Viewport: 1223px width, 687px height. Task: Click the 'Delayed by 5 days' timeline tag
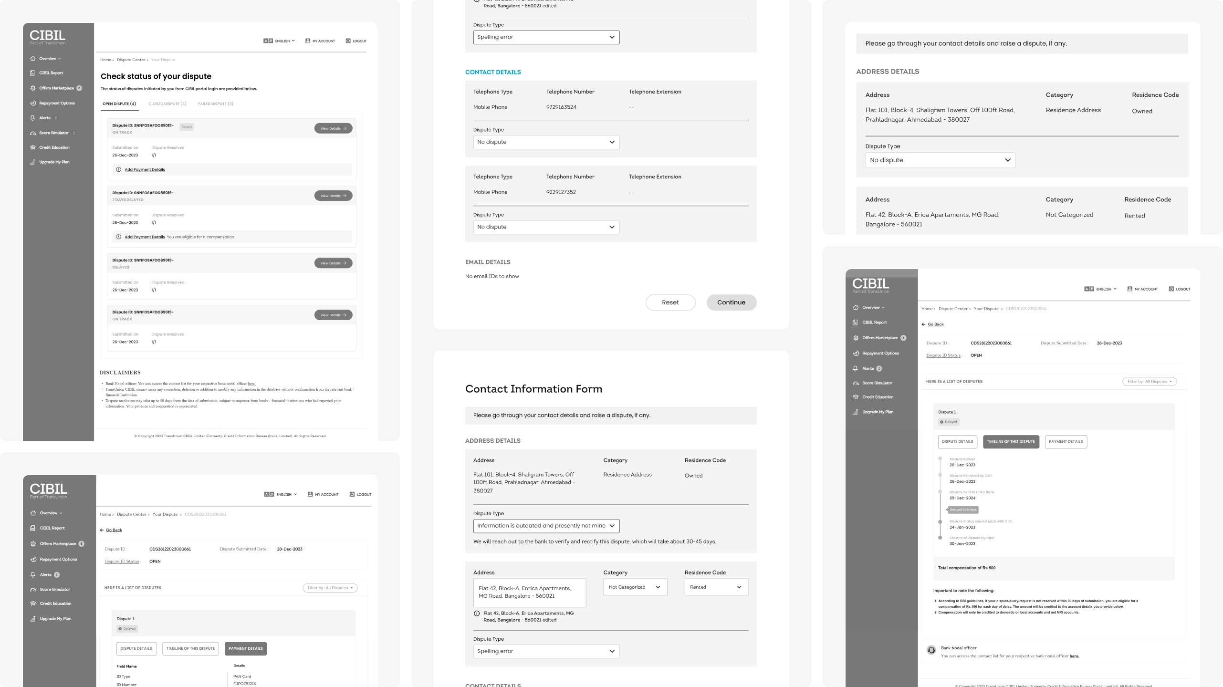coord(963,510)
